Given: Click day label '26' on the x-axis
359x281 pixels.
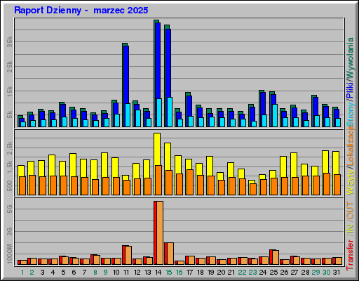Looking at the screenshot, I should click(284, 273).
